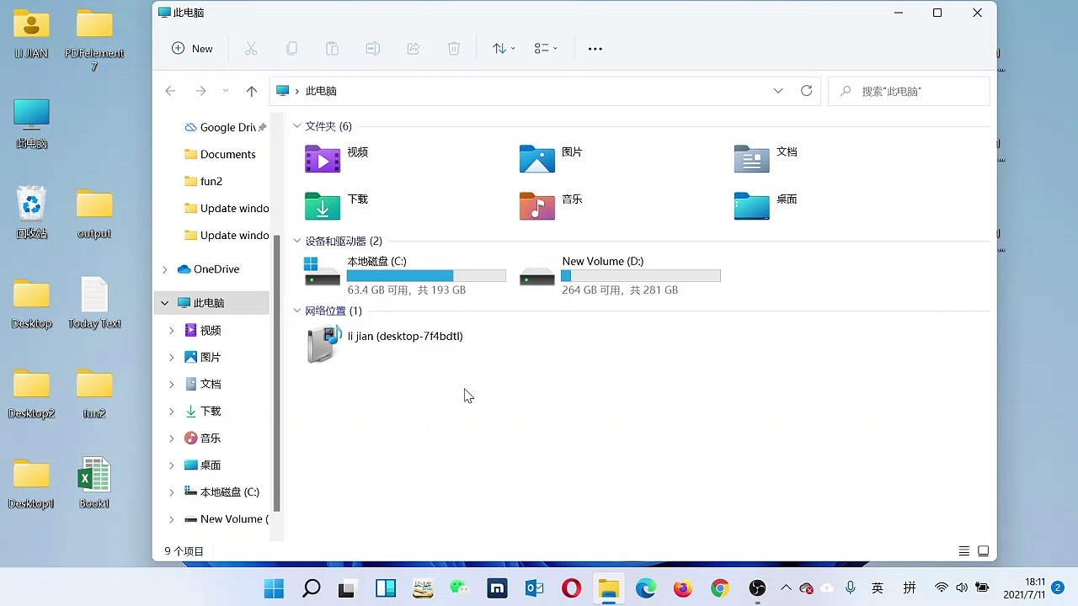Open the Recent locations chevron

coord(225,91)
